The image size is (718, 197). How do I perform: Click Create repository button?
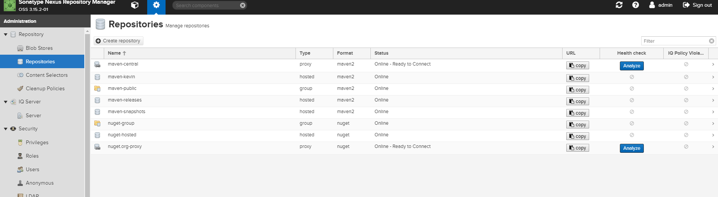(x=118, y=41)
